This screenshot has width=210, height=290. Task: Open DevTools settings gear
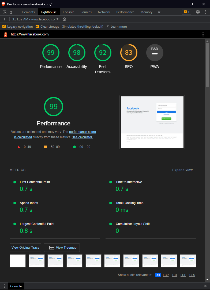198,12
